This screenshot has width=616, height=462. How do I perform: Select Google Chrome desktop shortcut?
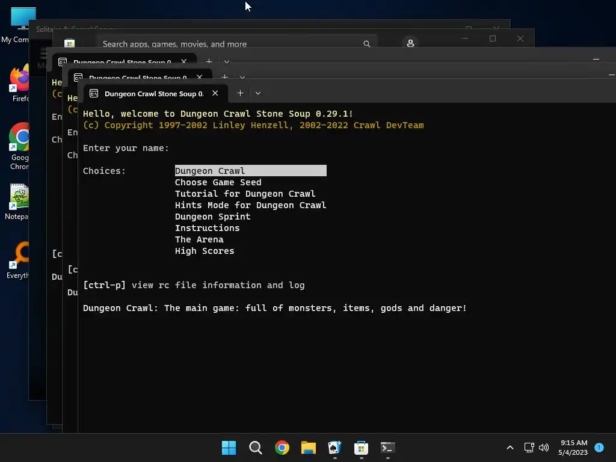click(19, 146)
